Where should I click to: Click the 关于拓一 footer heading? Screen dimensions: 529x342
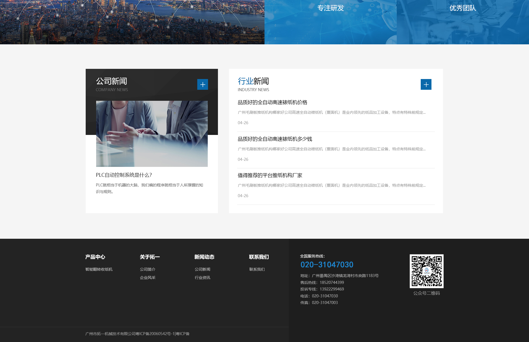coord(150,257)
